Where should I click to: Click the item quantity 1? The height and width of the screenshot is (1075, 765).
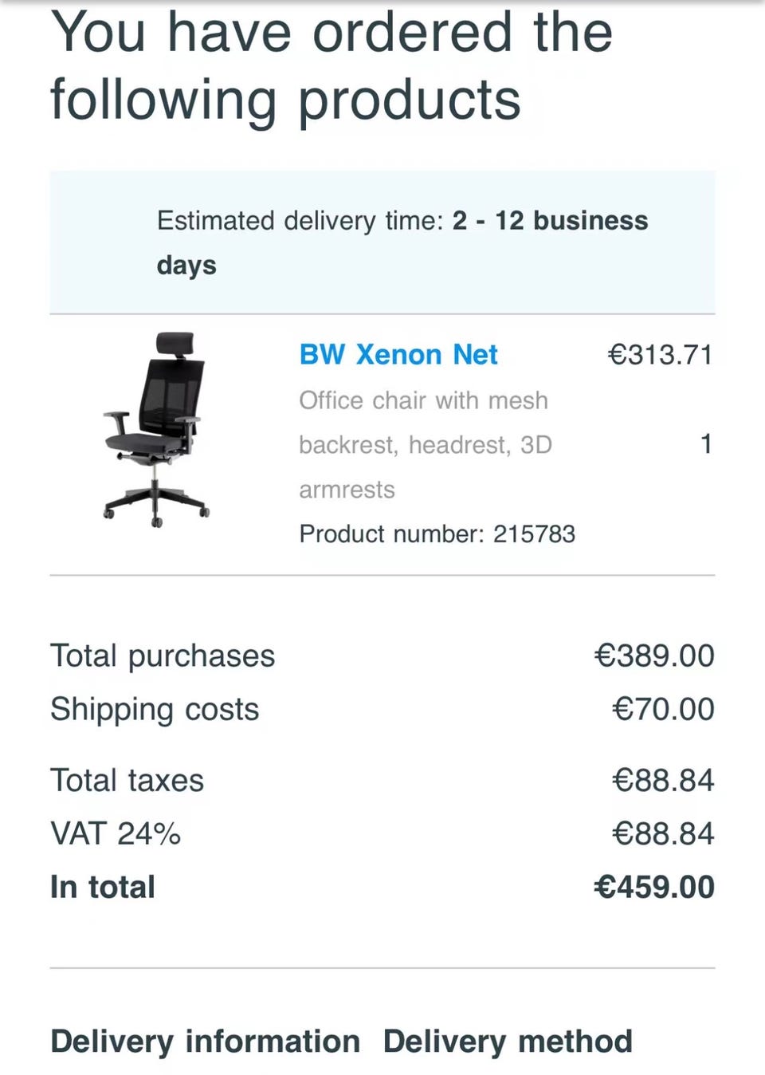tap(705, 444)
